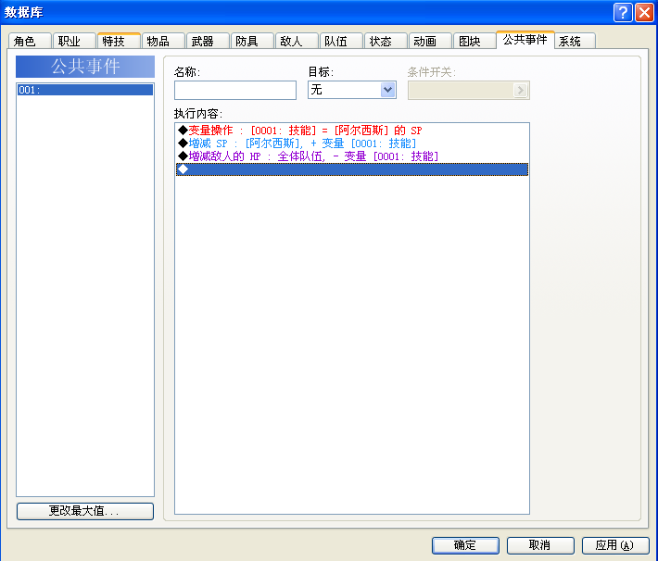Switch to the 图块 tab

tap(475, 41)
